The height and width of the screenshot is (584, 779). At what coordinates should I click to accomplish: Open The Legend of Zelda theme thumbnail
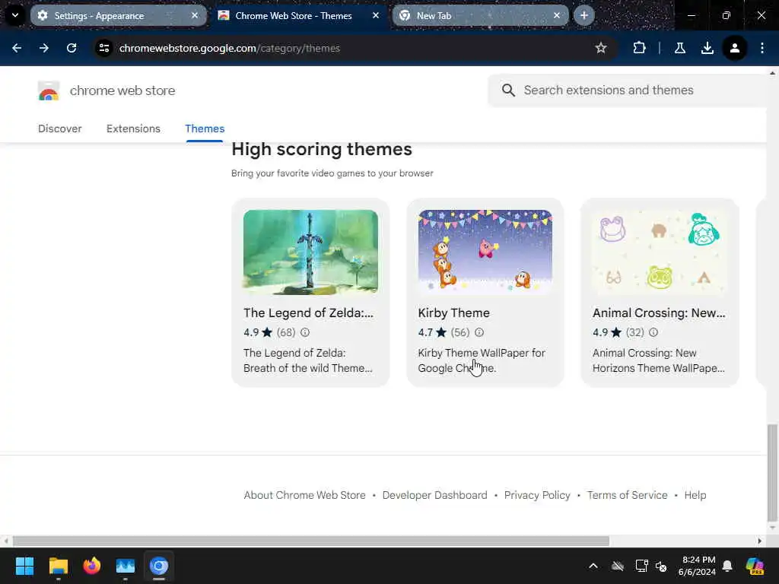[310, 252]
